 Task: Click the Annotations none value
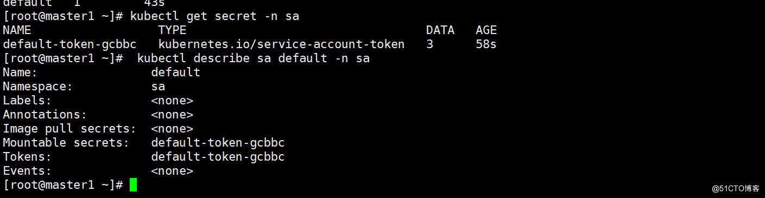click(172, 115)
